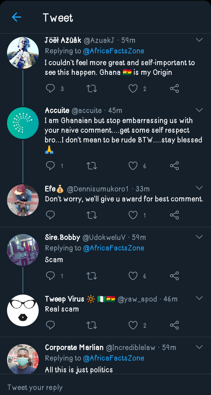211x395 pixels.
Task: Retweet Sire.Bobby's Scam tweet
Action: 92,276
